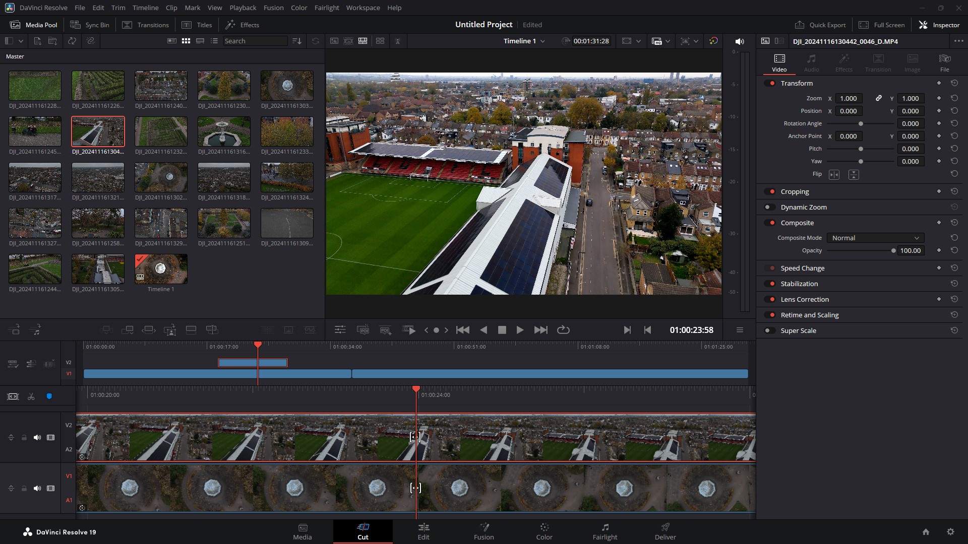Go to next edit point icon

coord(627,330)
